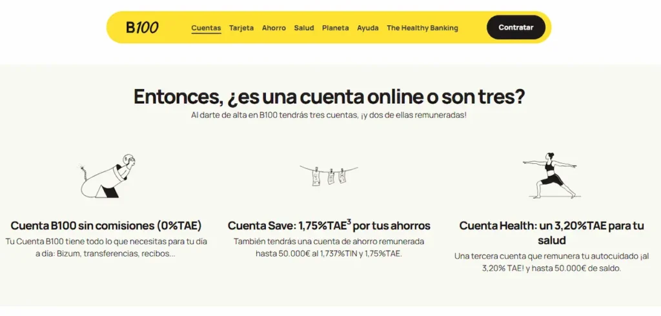This screenshot has height=316, width=661.
Task: Click the B100 logo
Action: pyautogui.click(x=142, y=28)
